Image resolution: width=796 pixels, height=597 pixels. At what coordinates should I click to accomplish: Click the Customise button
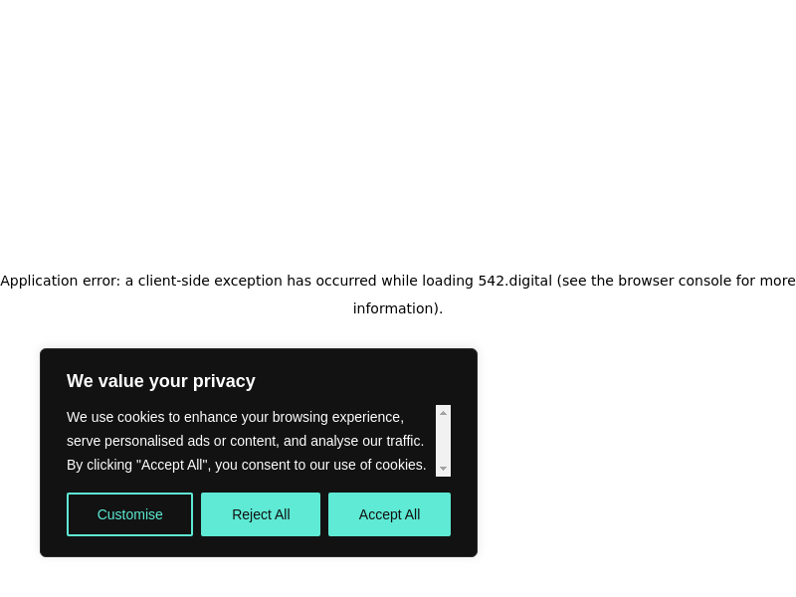tap(129, 514)
